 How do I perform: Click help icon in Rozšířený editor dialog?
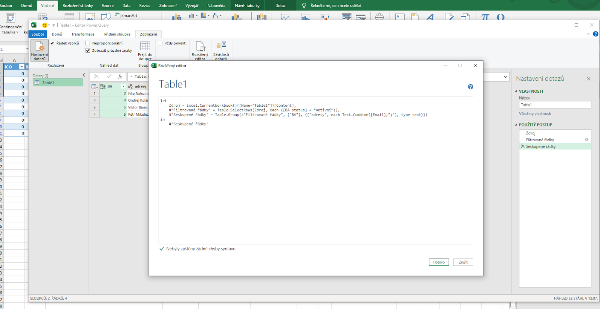pos(470,87)
